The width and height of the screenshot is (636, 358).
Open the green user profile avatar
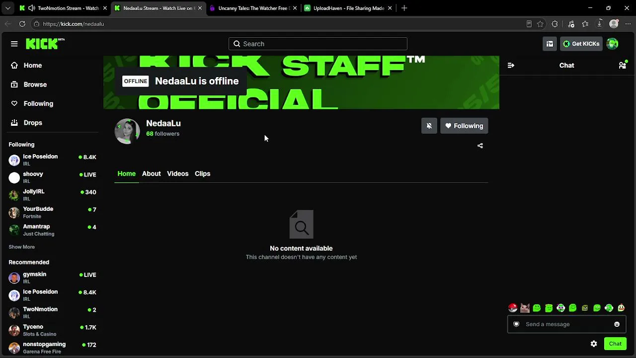[612, 44]
